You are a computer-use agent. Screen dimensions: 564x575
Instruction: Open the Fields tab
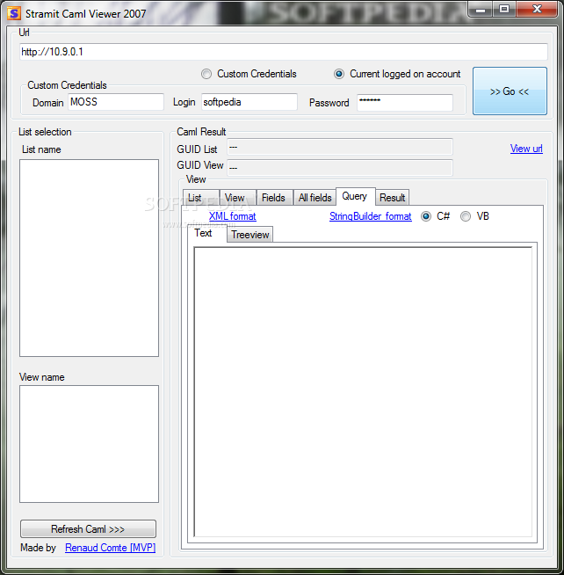click(x=275, y=198)
